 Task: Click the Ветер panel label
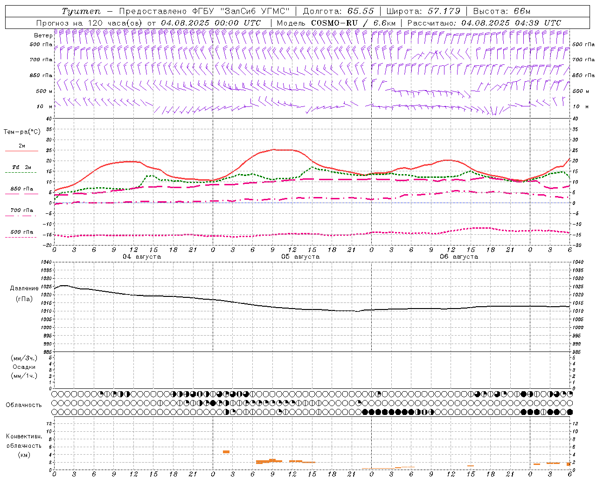click(x=43, y=35)
